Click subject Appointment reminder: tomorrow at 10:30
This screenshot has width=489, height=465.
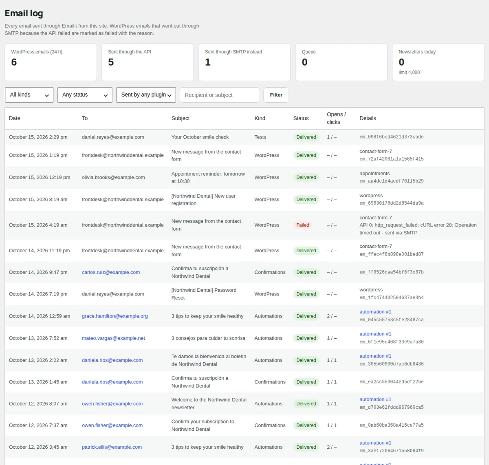208,178
